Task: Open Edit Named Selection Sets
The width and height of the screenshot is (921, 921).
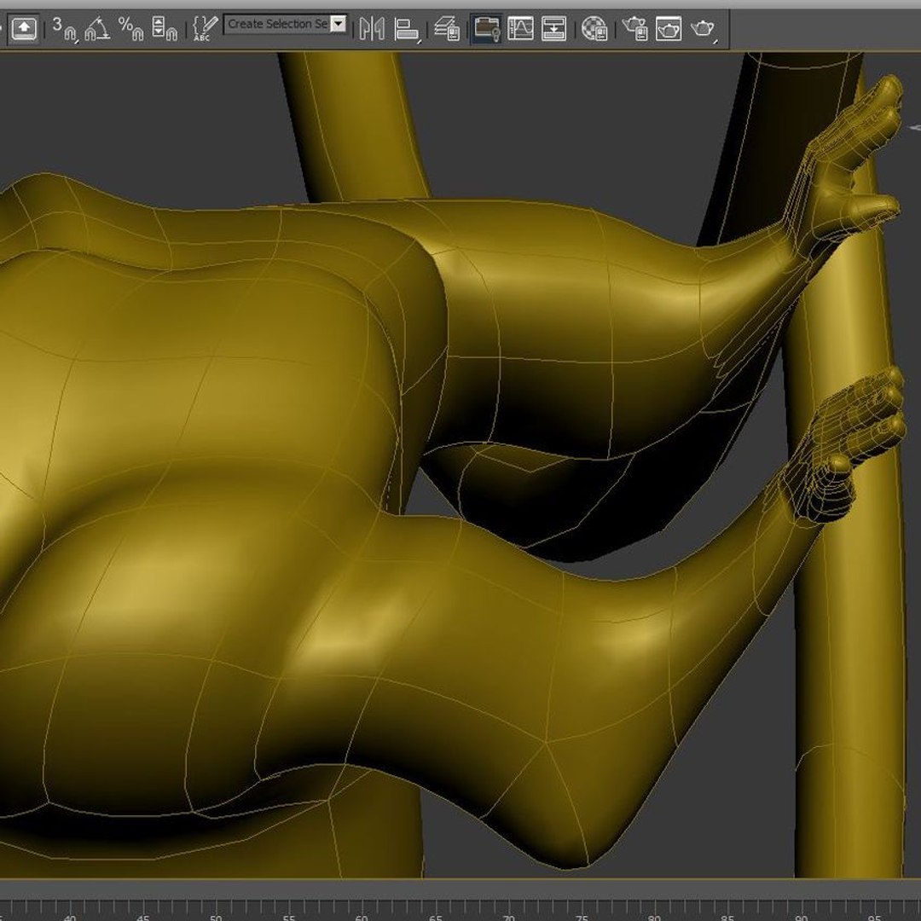Action: pos(205,29)
